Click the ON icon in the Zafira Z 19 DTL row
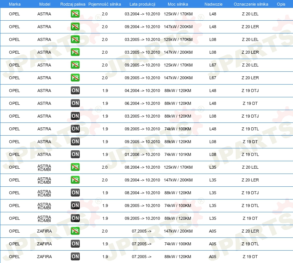The width and height of the screenshot is (293, 263). [75, 244]
